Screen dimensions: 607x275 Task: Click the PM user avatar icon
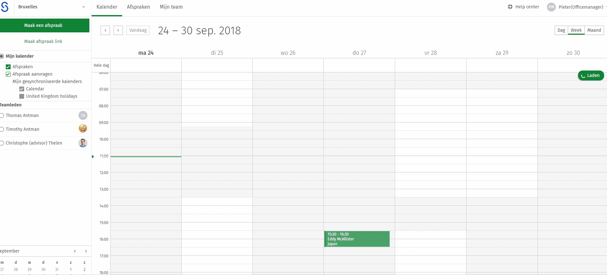click(551, 7)
